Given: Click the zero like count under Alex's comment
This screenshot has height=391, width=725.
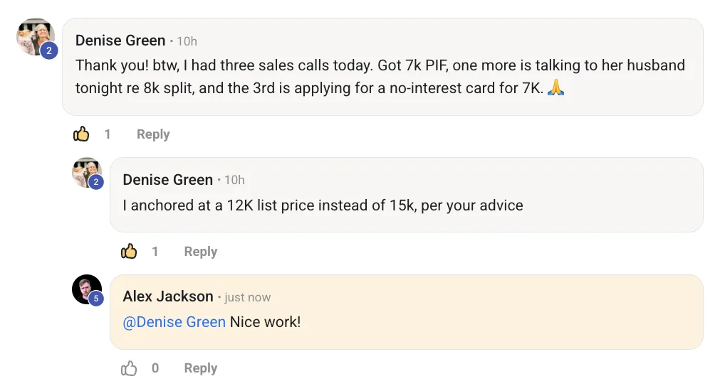Looking at the screenshot, I should click(x=155, y=368).
